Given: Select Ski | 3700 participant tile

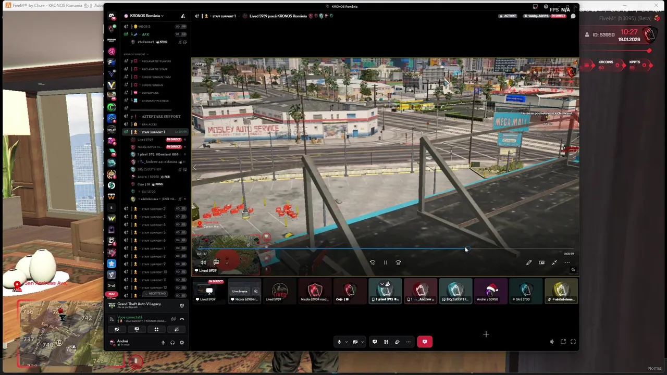Looking at the screenshot, I should click(x=526, y=291).
